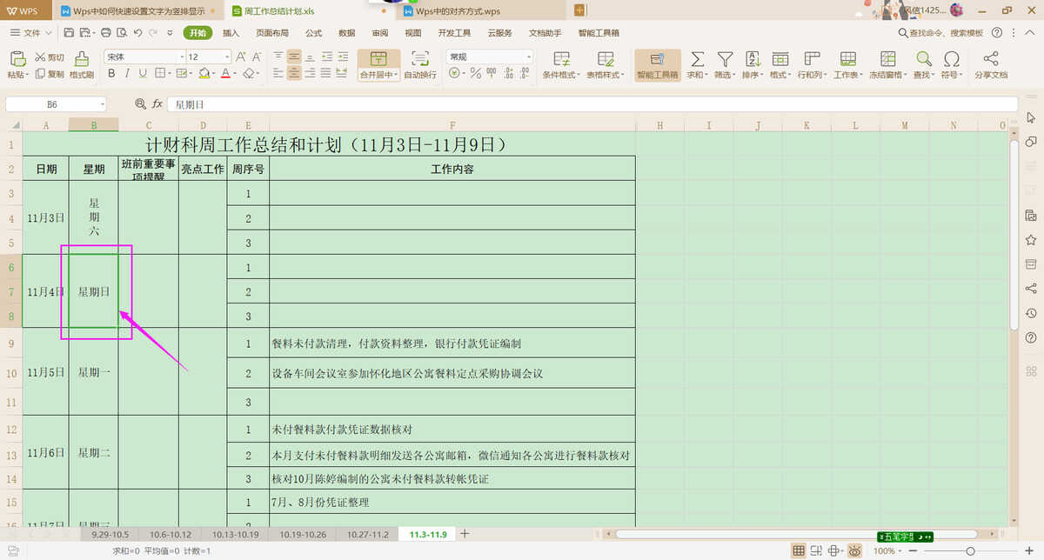1044x560 pixels.
Task: Click the Format Painter (格式刷) brush icon
Action: pos(82,58)
